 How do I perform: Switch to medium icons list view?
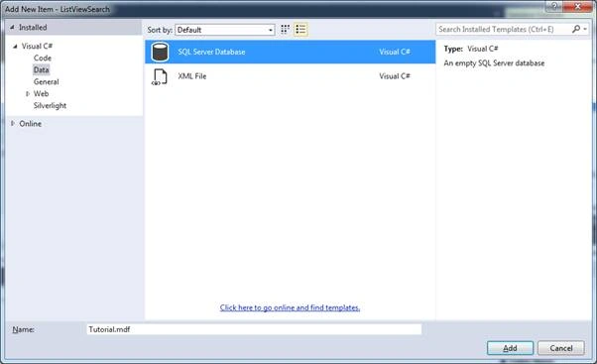pyautogui.click(x=300, y=30)
